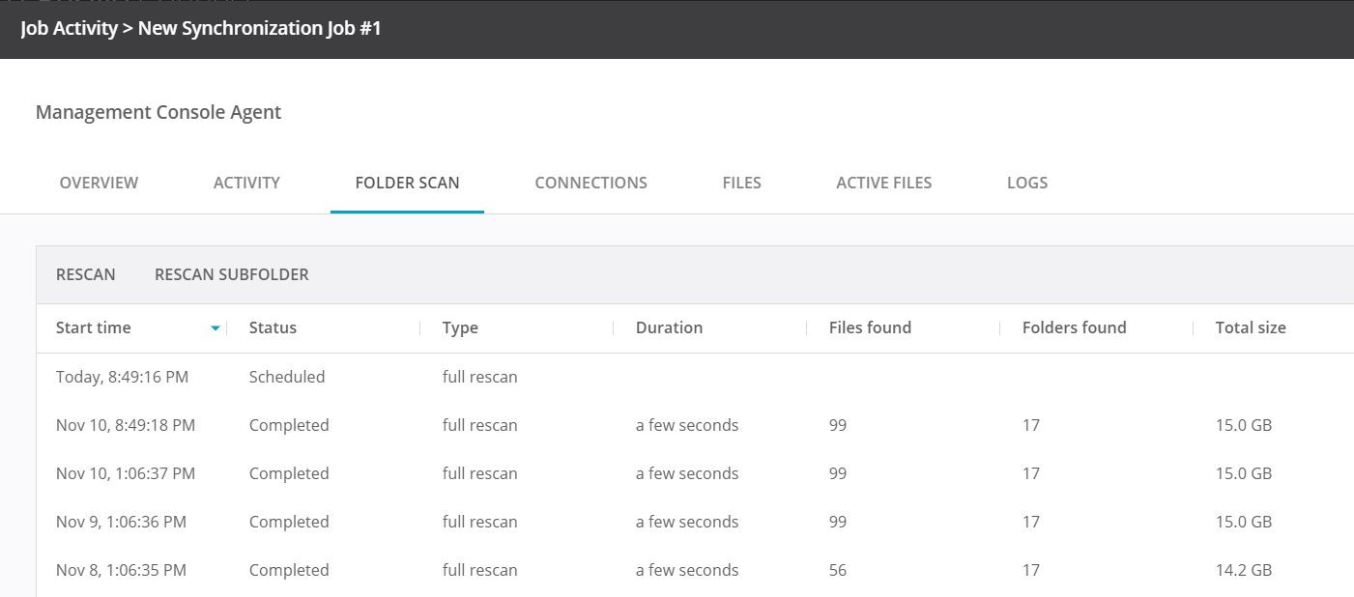Sort by Start time column header

93,327
